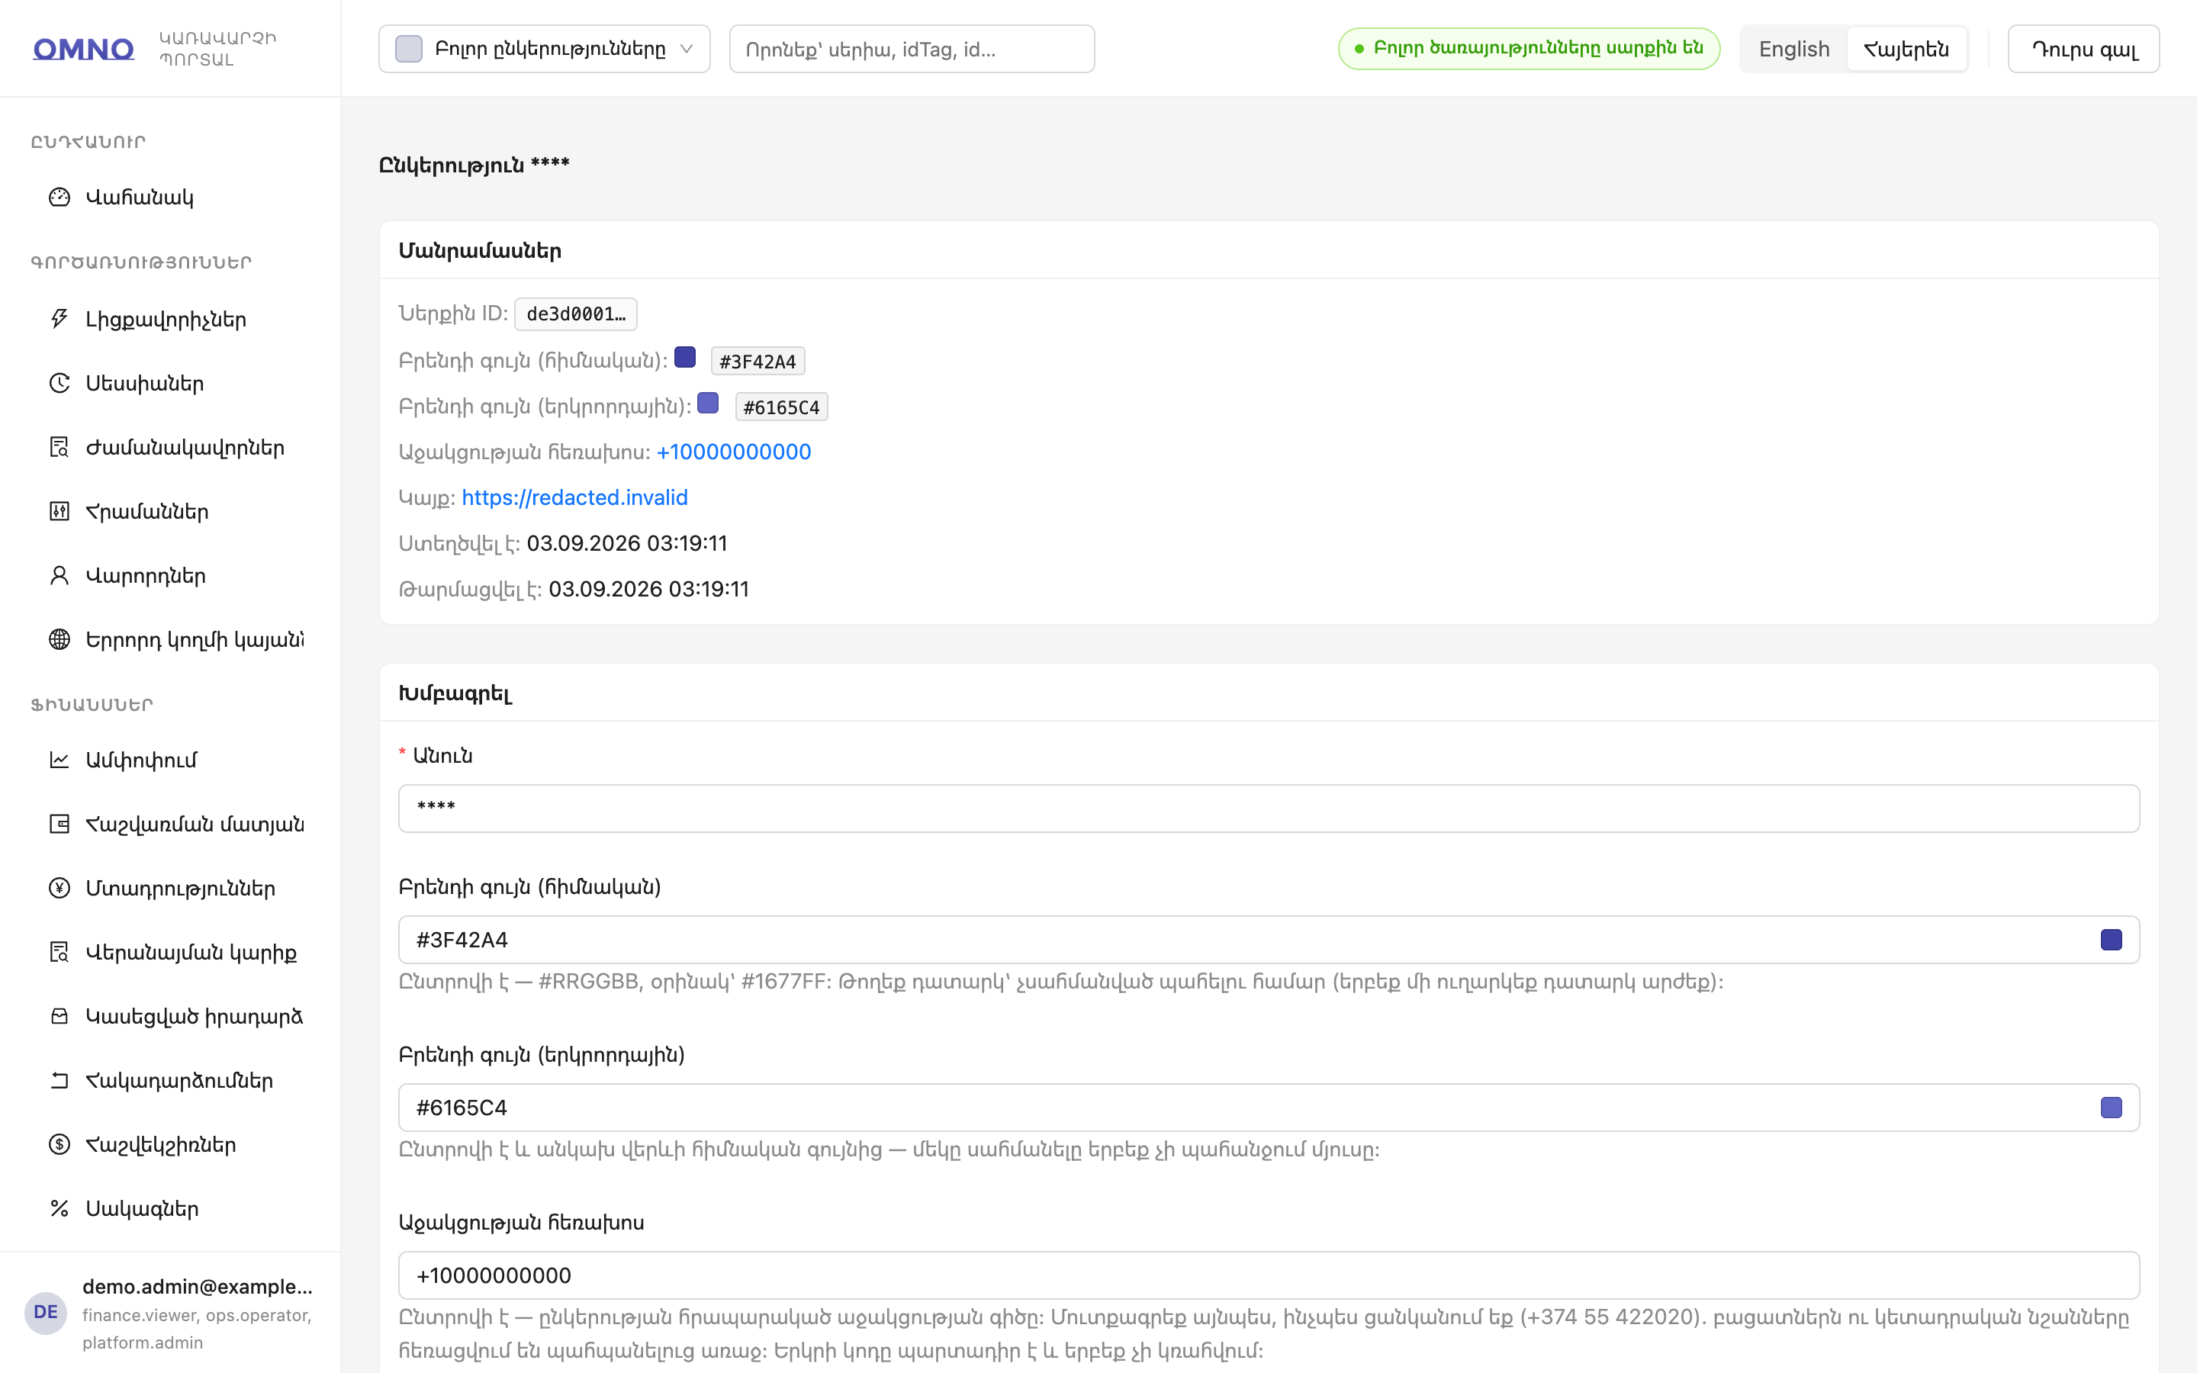Image resolution: width=2197 pixels, height=1373 pixels.
Task: Click the DE user avatar
Action: 46,1313
